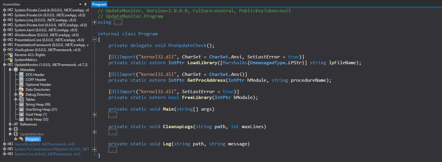Expand the collapsed using directives
This screenshot has height=162, width=442.
[x=94, y=22]
